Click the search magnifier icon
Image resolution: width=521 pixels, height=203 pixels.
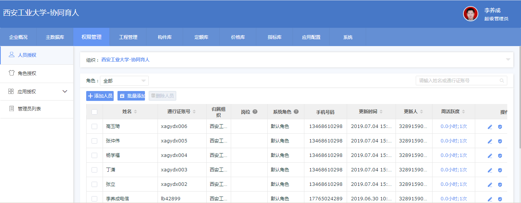click(502, 81)
